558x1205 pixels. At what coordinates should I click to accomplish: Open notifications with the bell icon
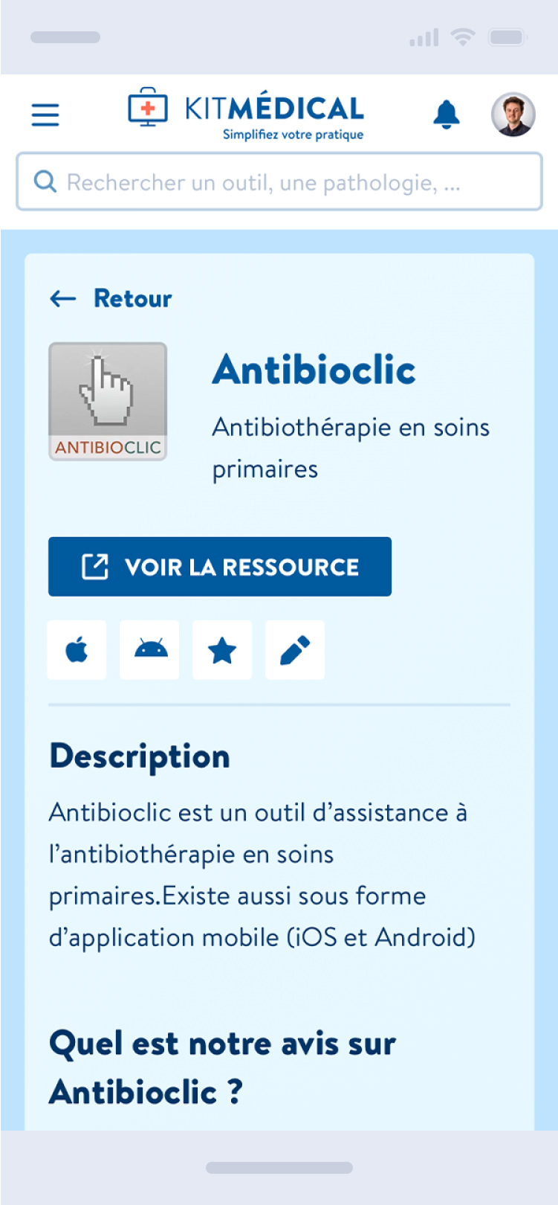click(447, 115)
